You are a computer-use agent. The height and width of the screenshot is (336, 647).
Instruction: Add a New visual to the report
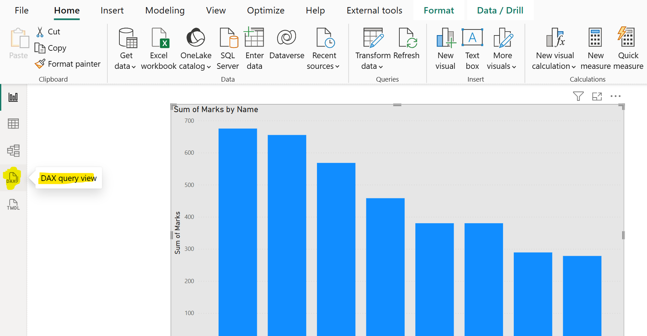click(445, 46)
